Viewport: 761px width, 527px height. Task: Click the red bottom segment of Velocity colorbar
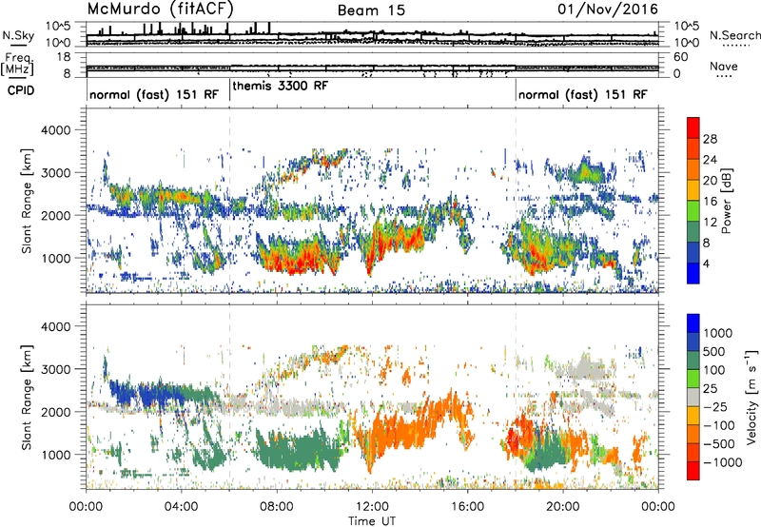coord(693,471)
